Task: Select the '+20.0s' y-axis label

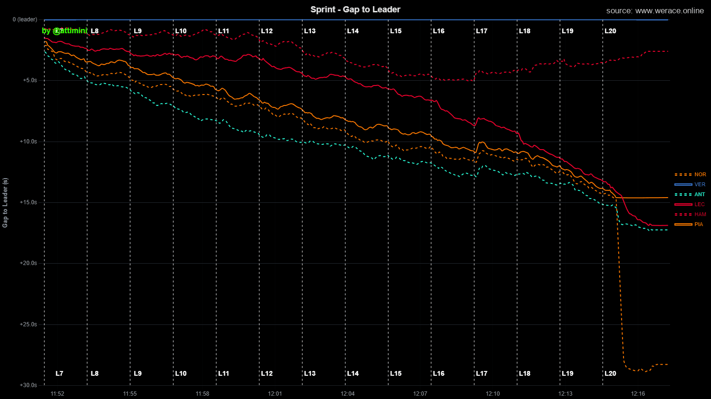Action: pos(29,263)
